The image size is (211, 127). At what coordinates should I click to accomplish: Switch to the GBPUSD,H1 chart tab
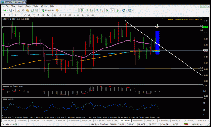coord(138,120)
